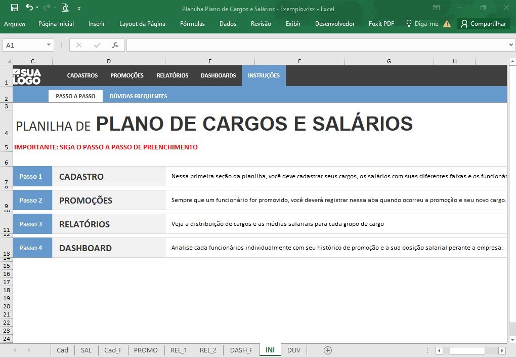Click inside the formula bar
516x358 pixels.
317,45
